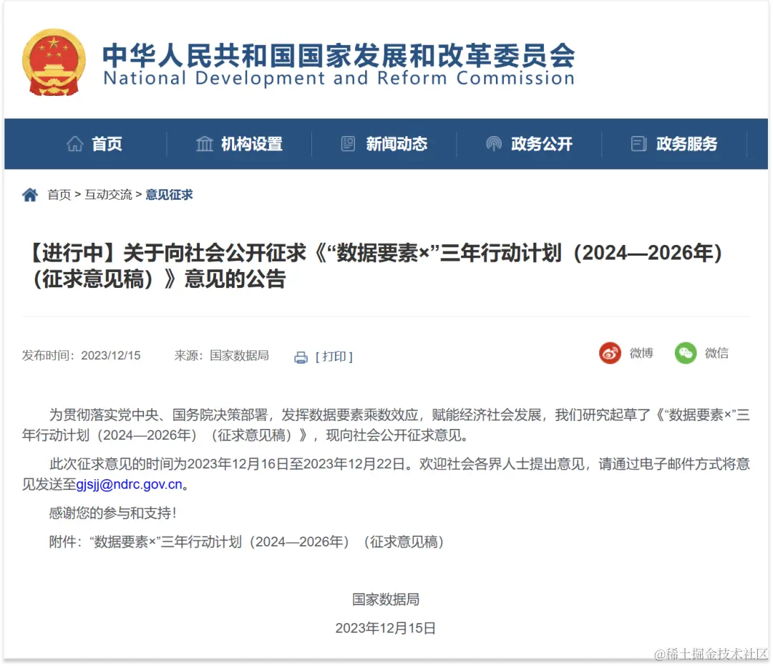Click the news icon beside 新闻动态
This screenshot has width=773, height=666.
click(x=348, y=143)
